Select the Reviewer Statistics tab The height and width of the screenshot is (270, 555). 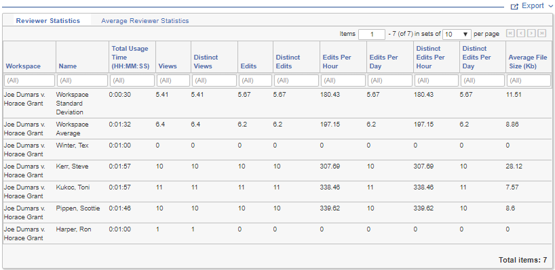point(48,21)
